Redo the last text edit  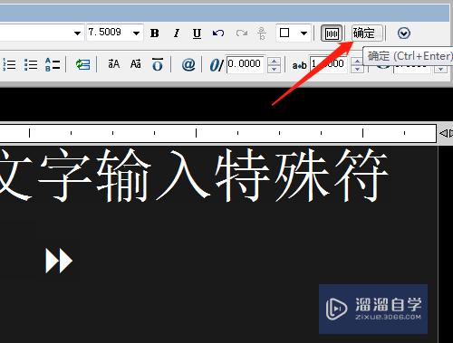click(241, 33)
